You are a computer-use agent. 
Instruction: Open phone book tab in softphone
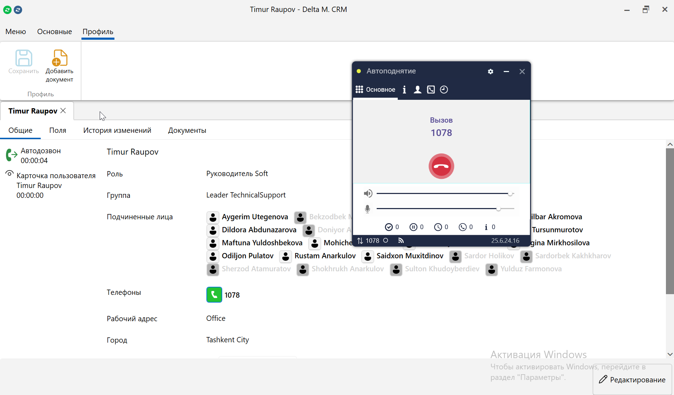[x=431, y=90]
